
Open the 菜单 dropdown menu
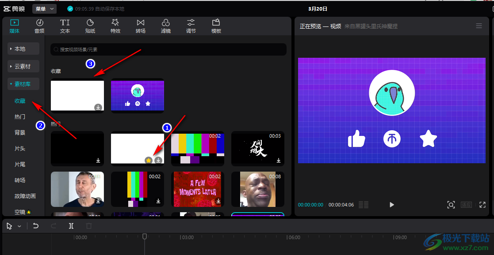(44, 9)
